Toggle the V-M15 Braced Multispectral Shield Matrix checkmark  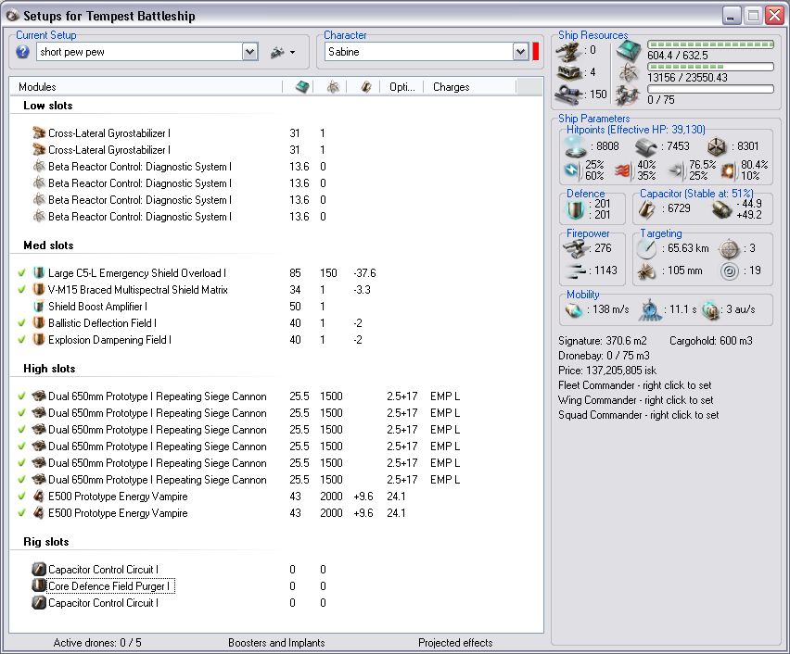21,290
